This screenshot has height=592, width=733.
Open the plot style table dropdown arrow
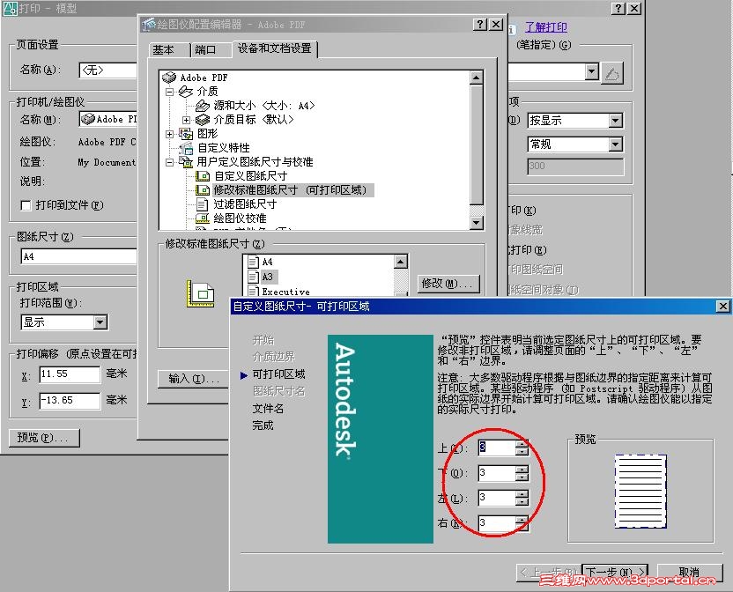click(x=592, y=72)
